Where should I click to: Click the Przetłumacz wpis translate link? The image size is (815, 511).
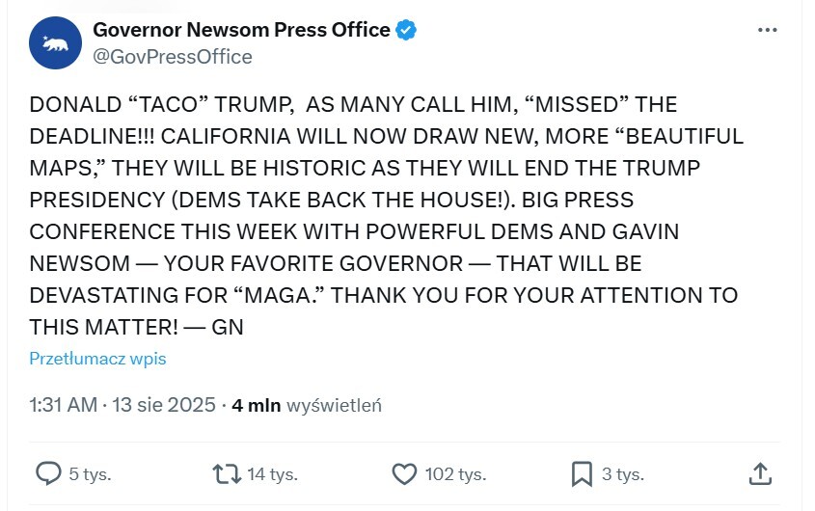(x=97, y=359)
